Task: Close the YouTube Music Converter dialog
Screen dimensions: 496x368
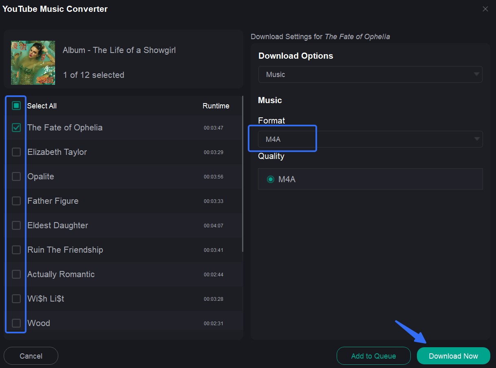Action: (x=485, y=9)
